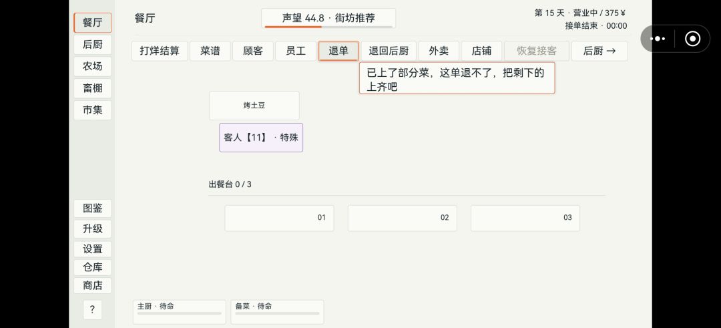Click the greyed 恢复接客 button
The height and width of the screenshot is (328, 721).
[537, 51]
